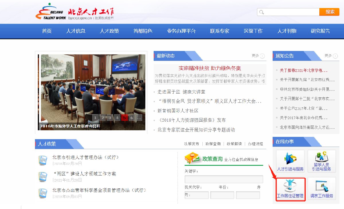Open the 首页 navigation item
This screenshot has width=344, height=209.
coord(47,31)
